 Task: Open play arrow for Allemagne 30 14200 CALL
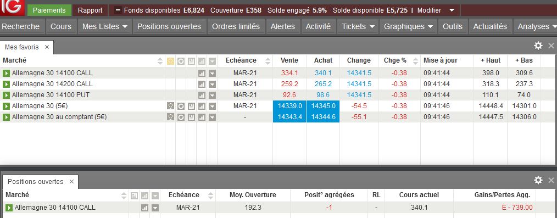6,84
